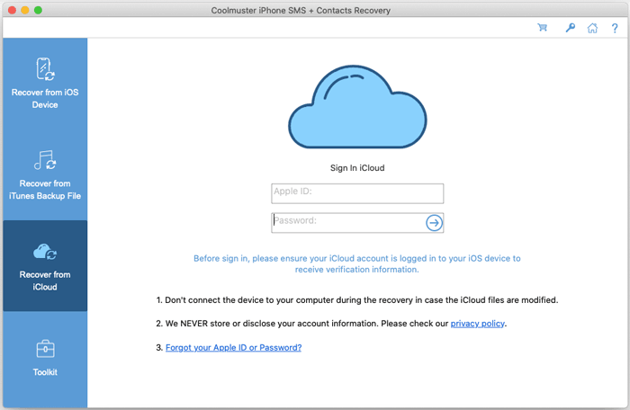Click the key registration icon

click(570, 28)
